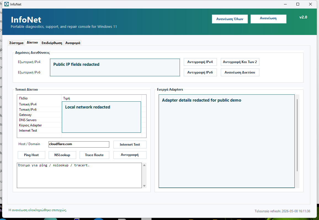Click the Τελευταίο refresh timestamp
319x220 pixels.
[282, 211]
